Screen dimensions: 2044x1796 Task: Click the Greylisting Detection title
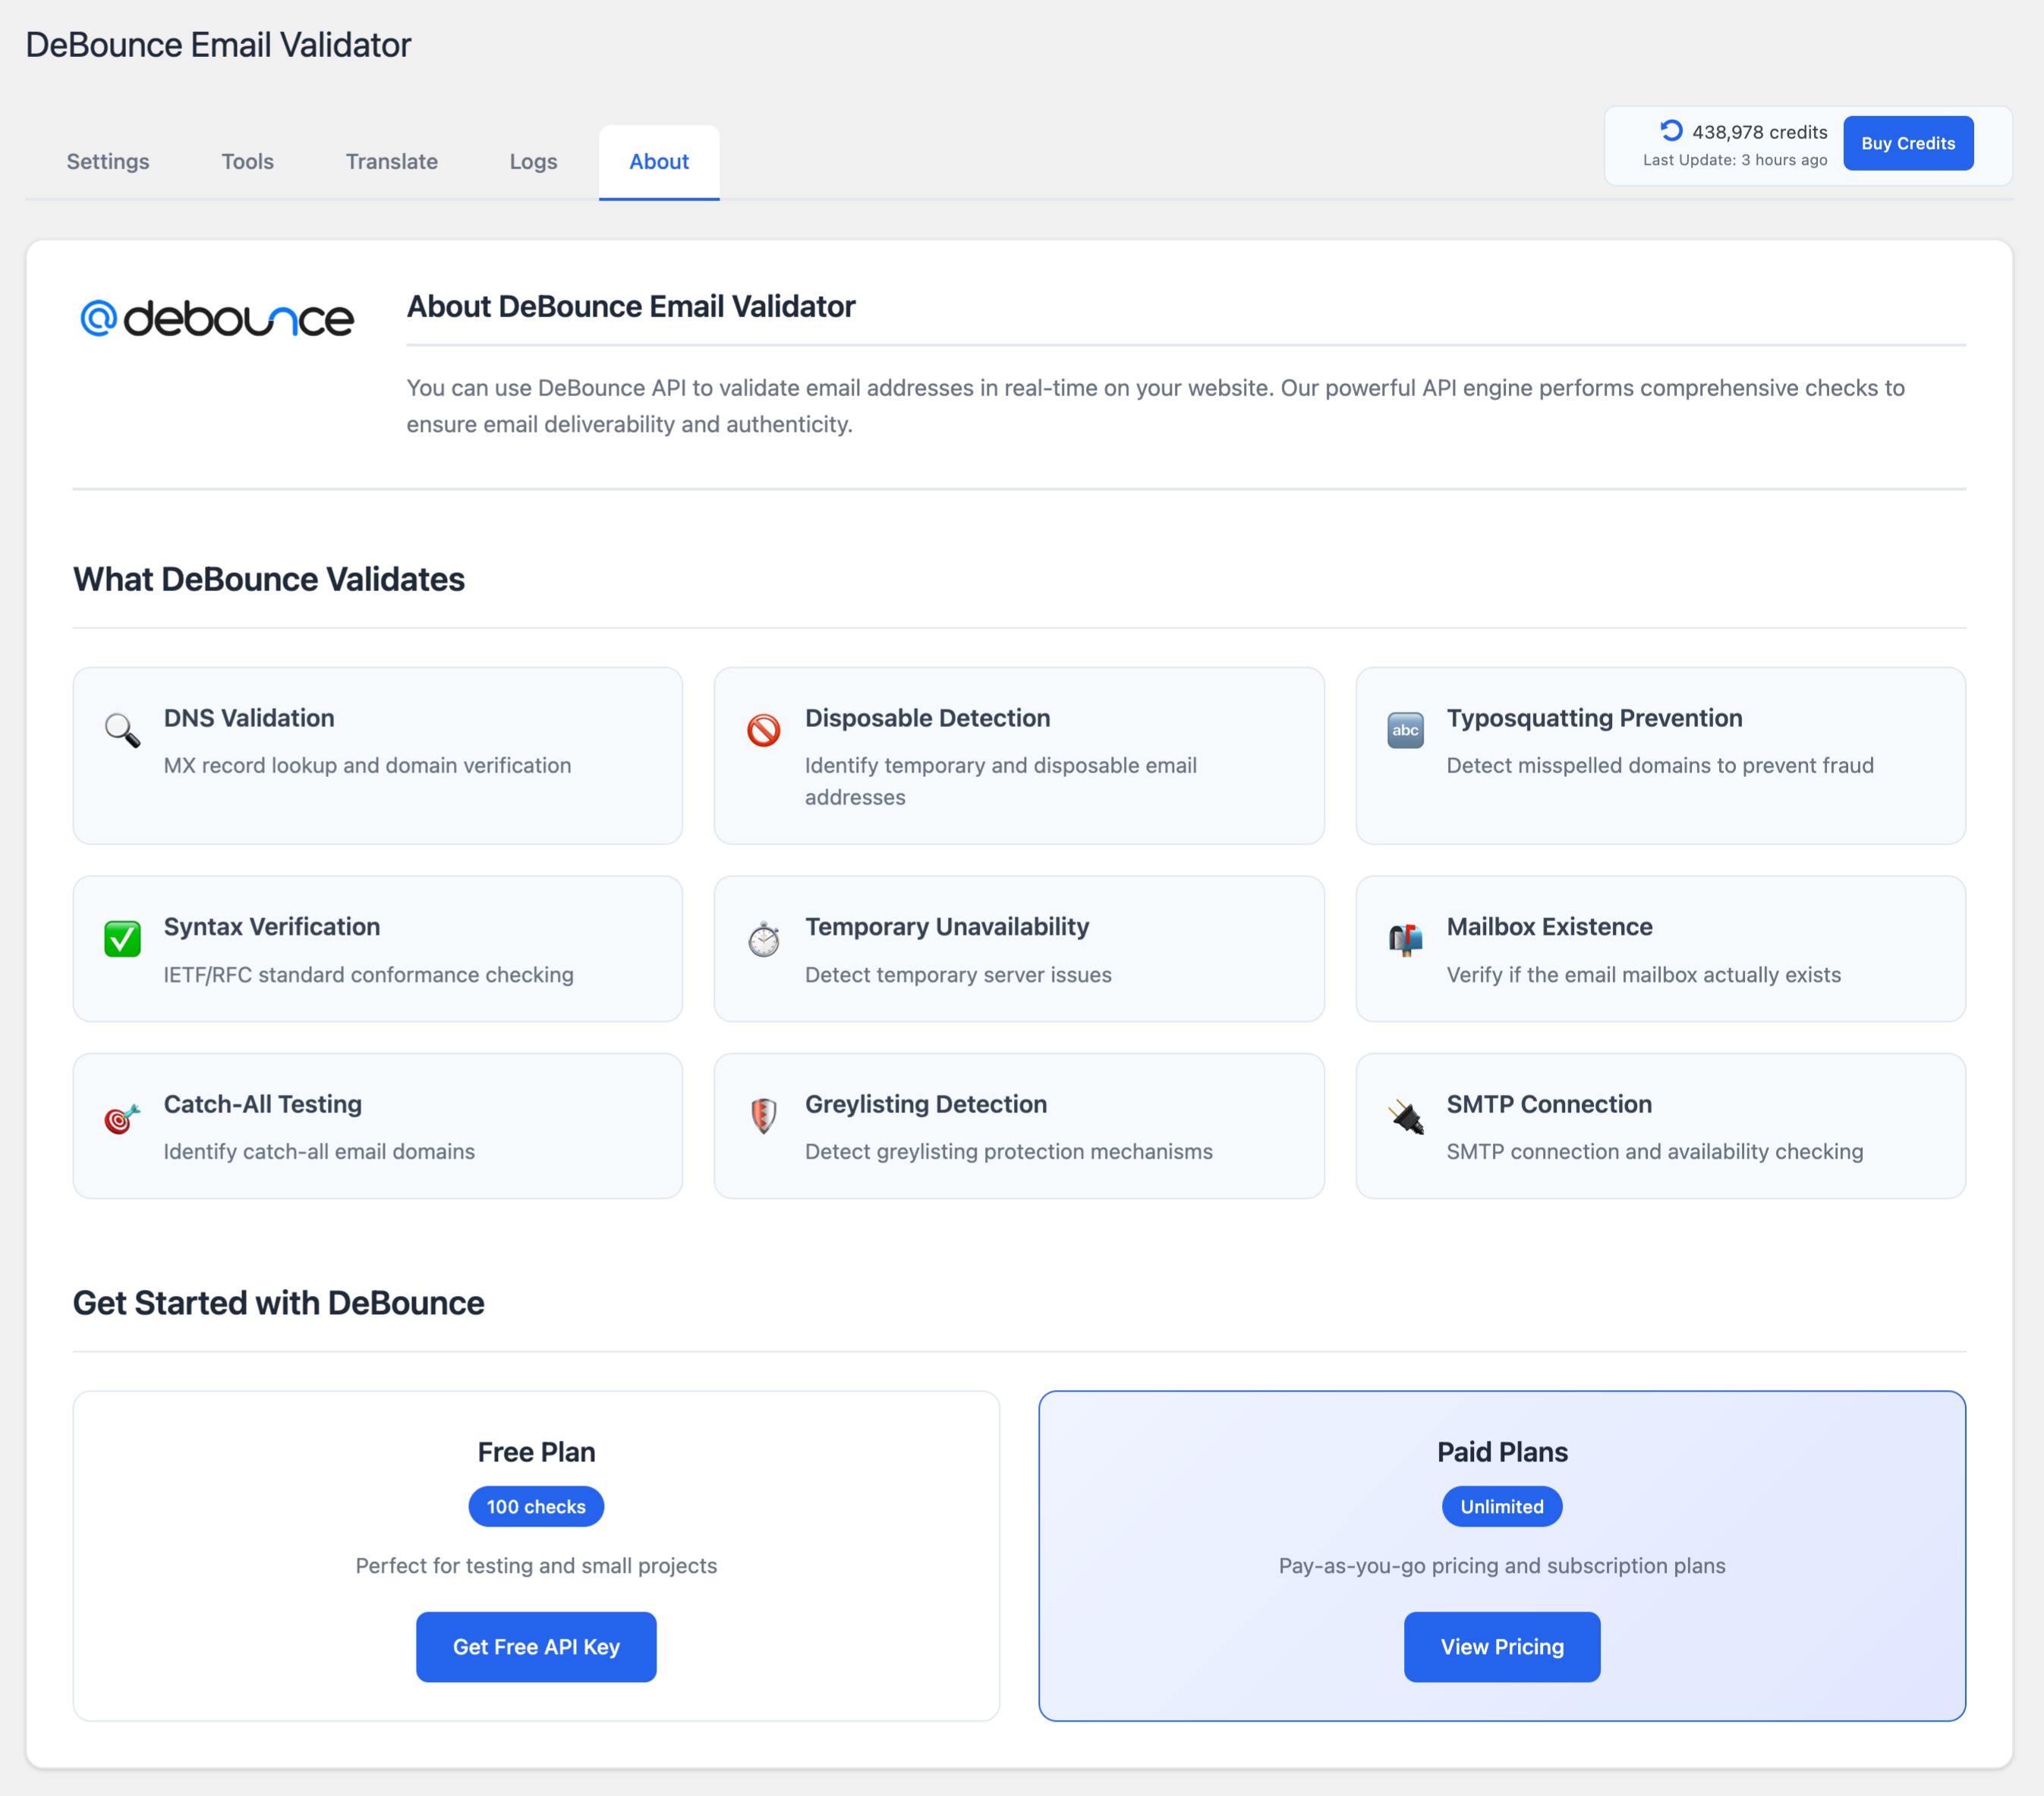925,1103
